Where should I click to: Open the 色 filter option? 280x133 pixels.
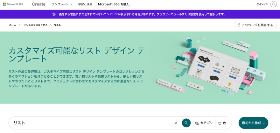point(222,123)
